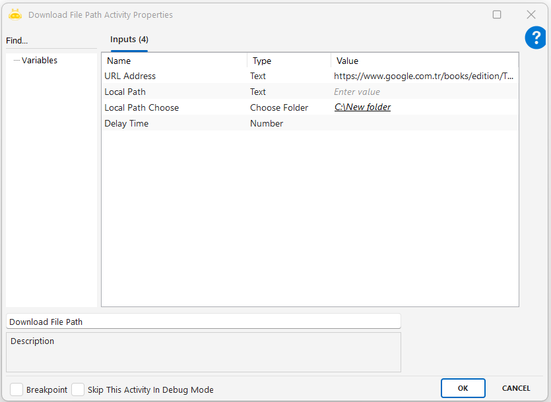The width and height of the screenshot is (551, 402).
Task: Click the Delay Time value cell
Action: [424, 123]
